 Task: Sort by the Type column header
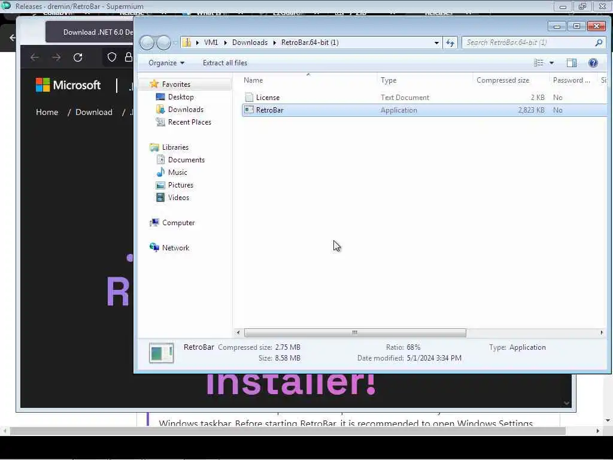pos(425,80)
